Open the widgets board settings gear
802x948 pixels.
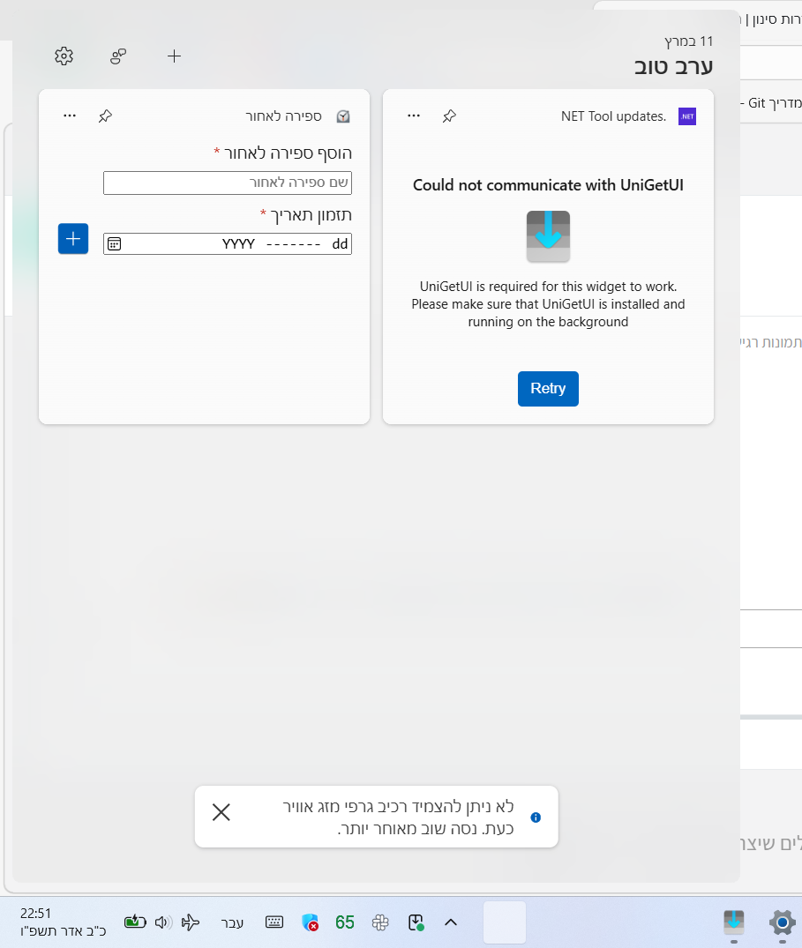click(64, 56)
